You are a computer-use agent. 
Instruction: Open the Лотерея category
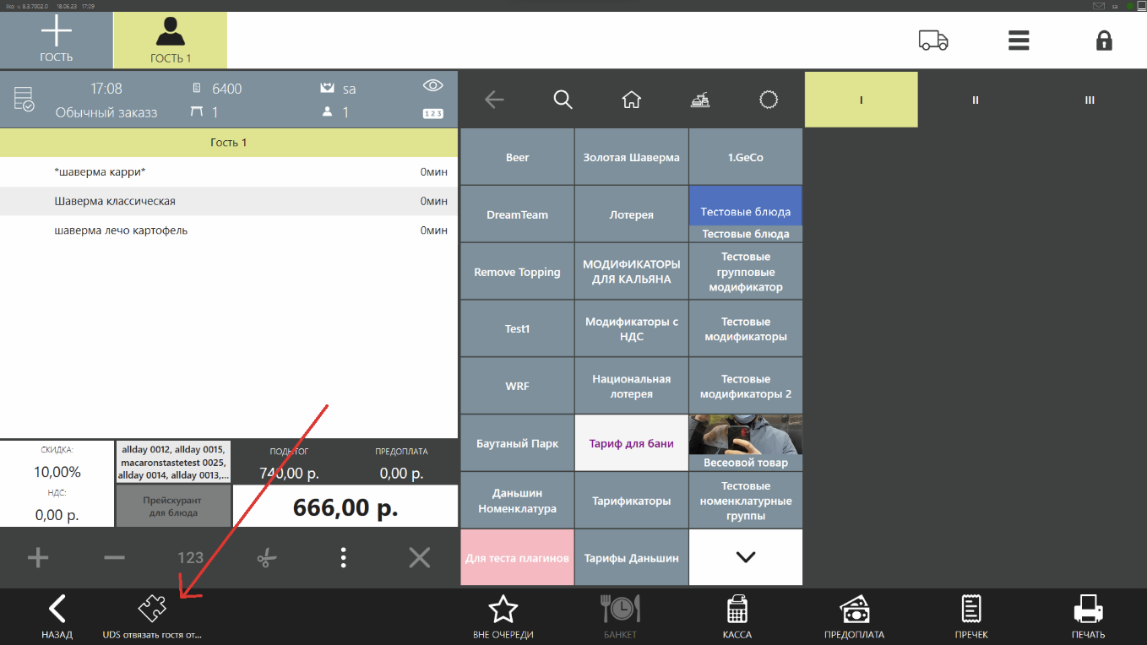(631, 214)
